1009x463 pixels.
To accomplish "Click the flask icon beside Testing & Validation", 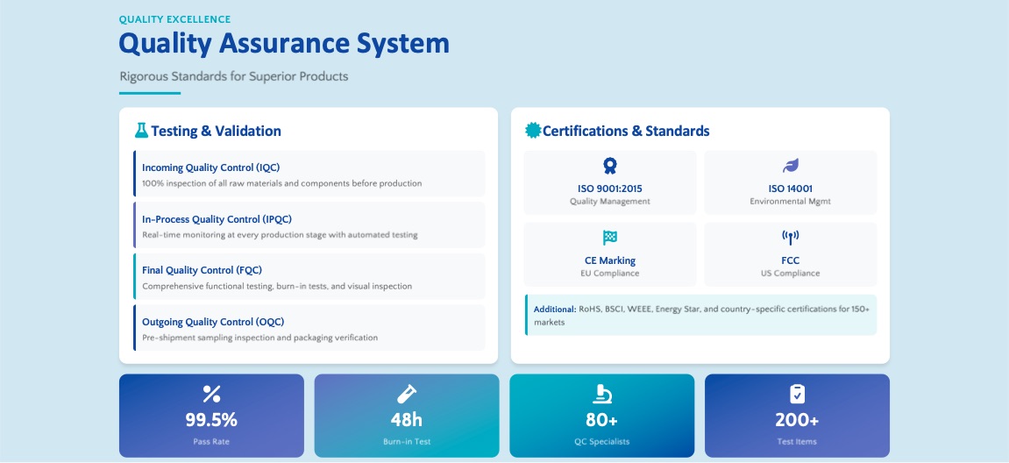I will (x=141, y=131).
